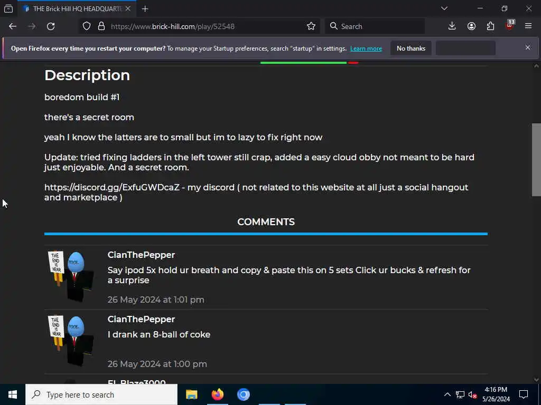This screenshot has height=405, width=541.
Task: Open uBlock extension with 13 badge
Action: coord(509,26)
